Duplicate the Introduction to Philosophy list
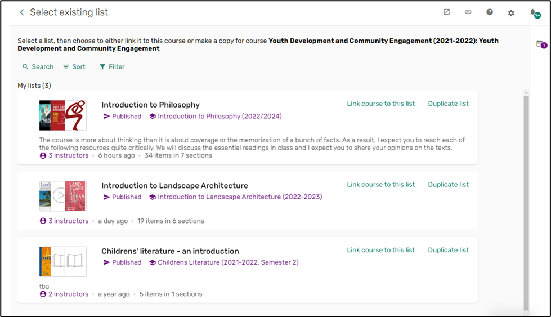This screenshot has width=551, height=317. point(448,104)
